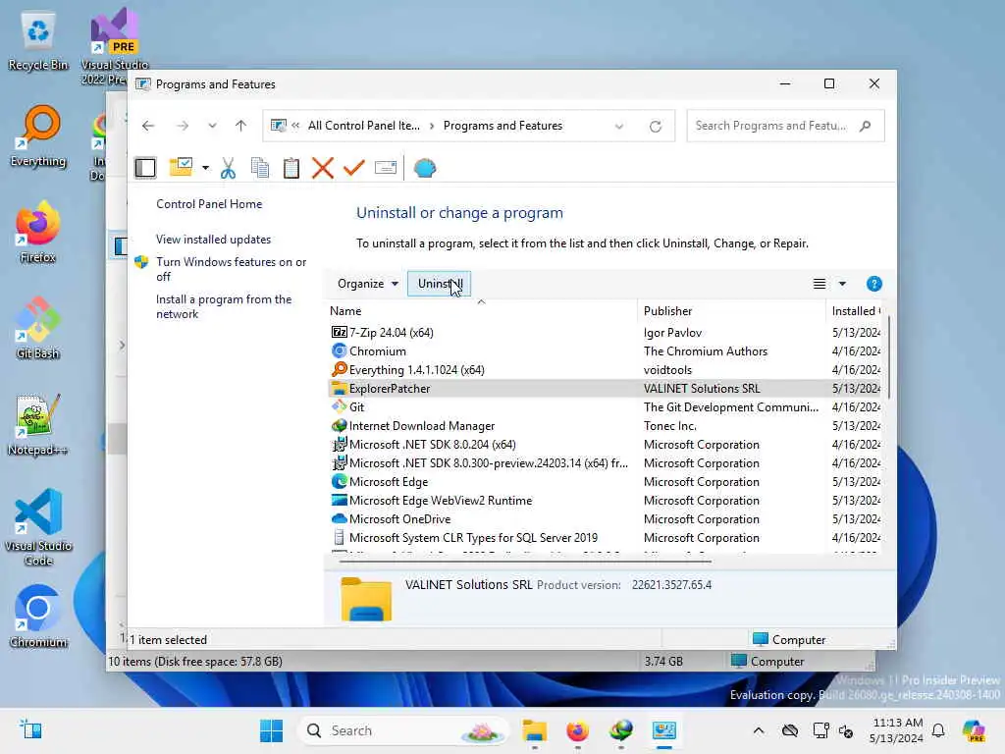The height and width of the screenshot is (754, 1005).
Task: Open Control Panel Home link
Action: (209, 204)
